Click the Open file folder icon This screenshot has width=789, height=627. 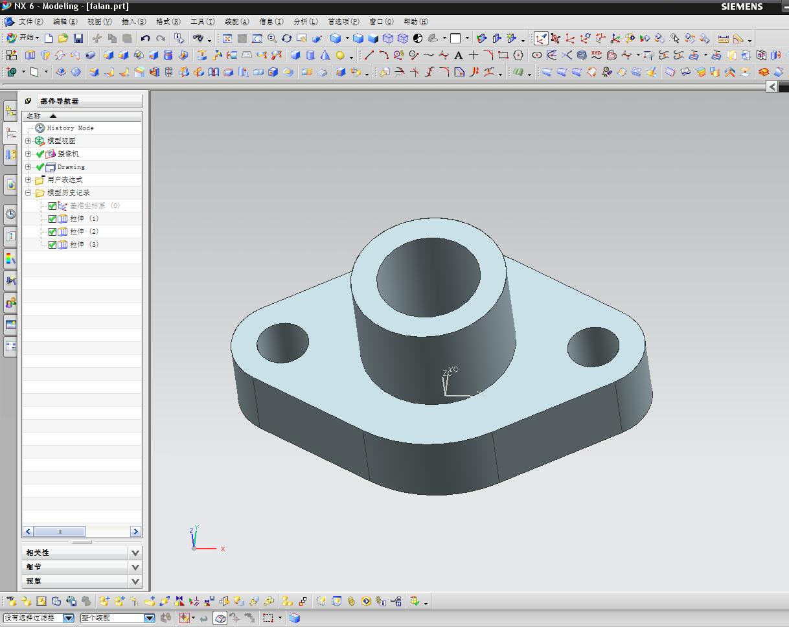63,38
